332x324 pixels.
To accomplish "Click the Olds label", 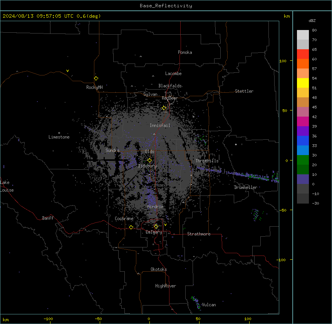I will [x=149, y=152].
